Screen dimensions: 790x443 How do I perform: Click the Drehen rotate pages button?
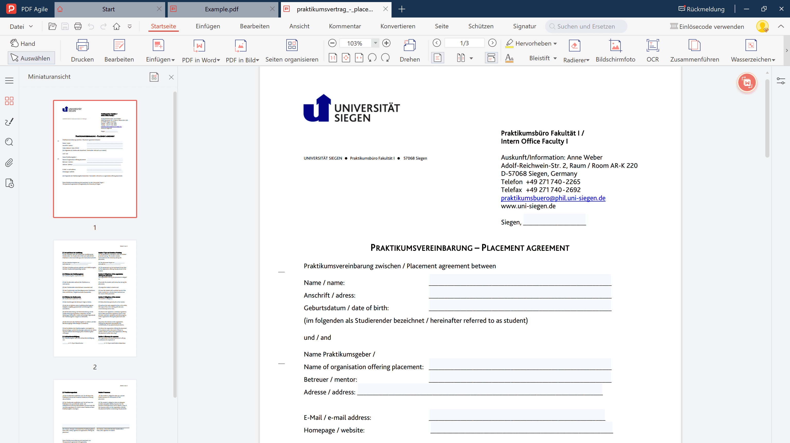point(410,51)
